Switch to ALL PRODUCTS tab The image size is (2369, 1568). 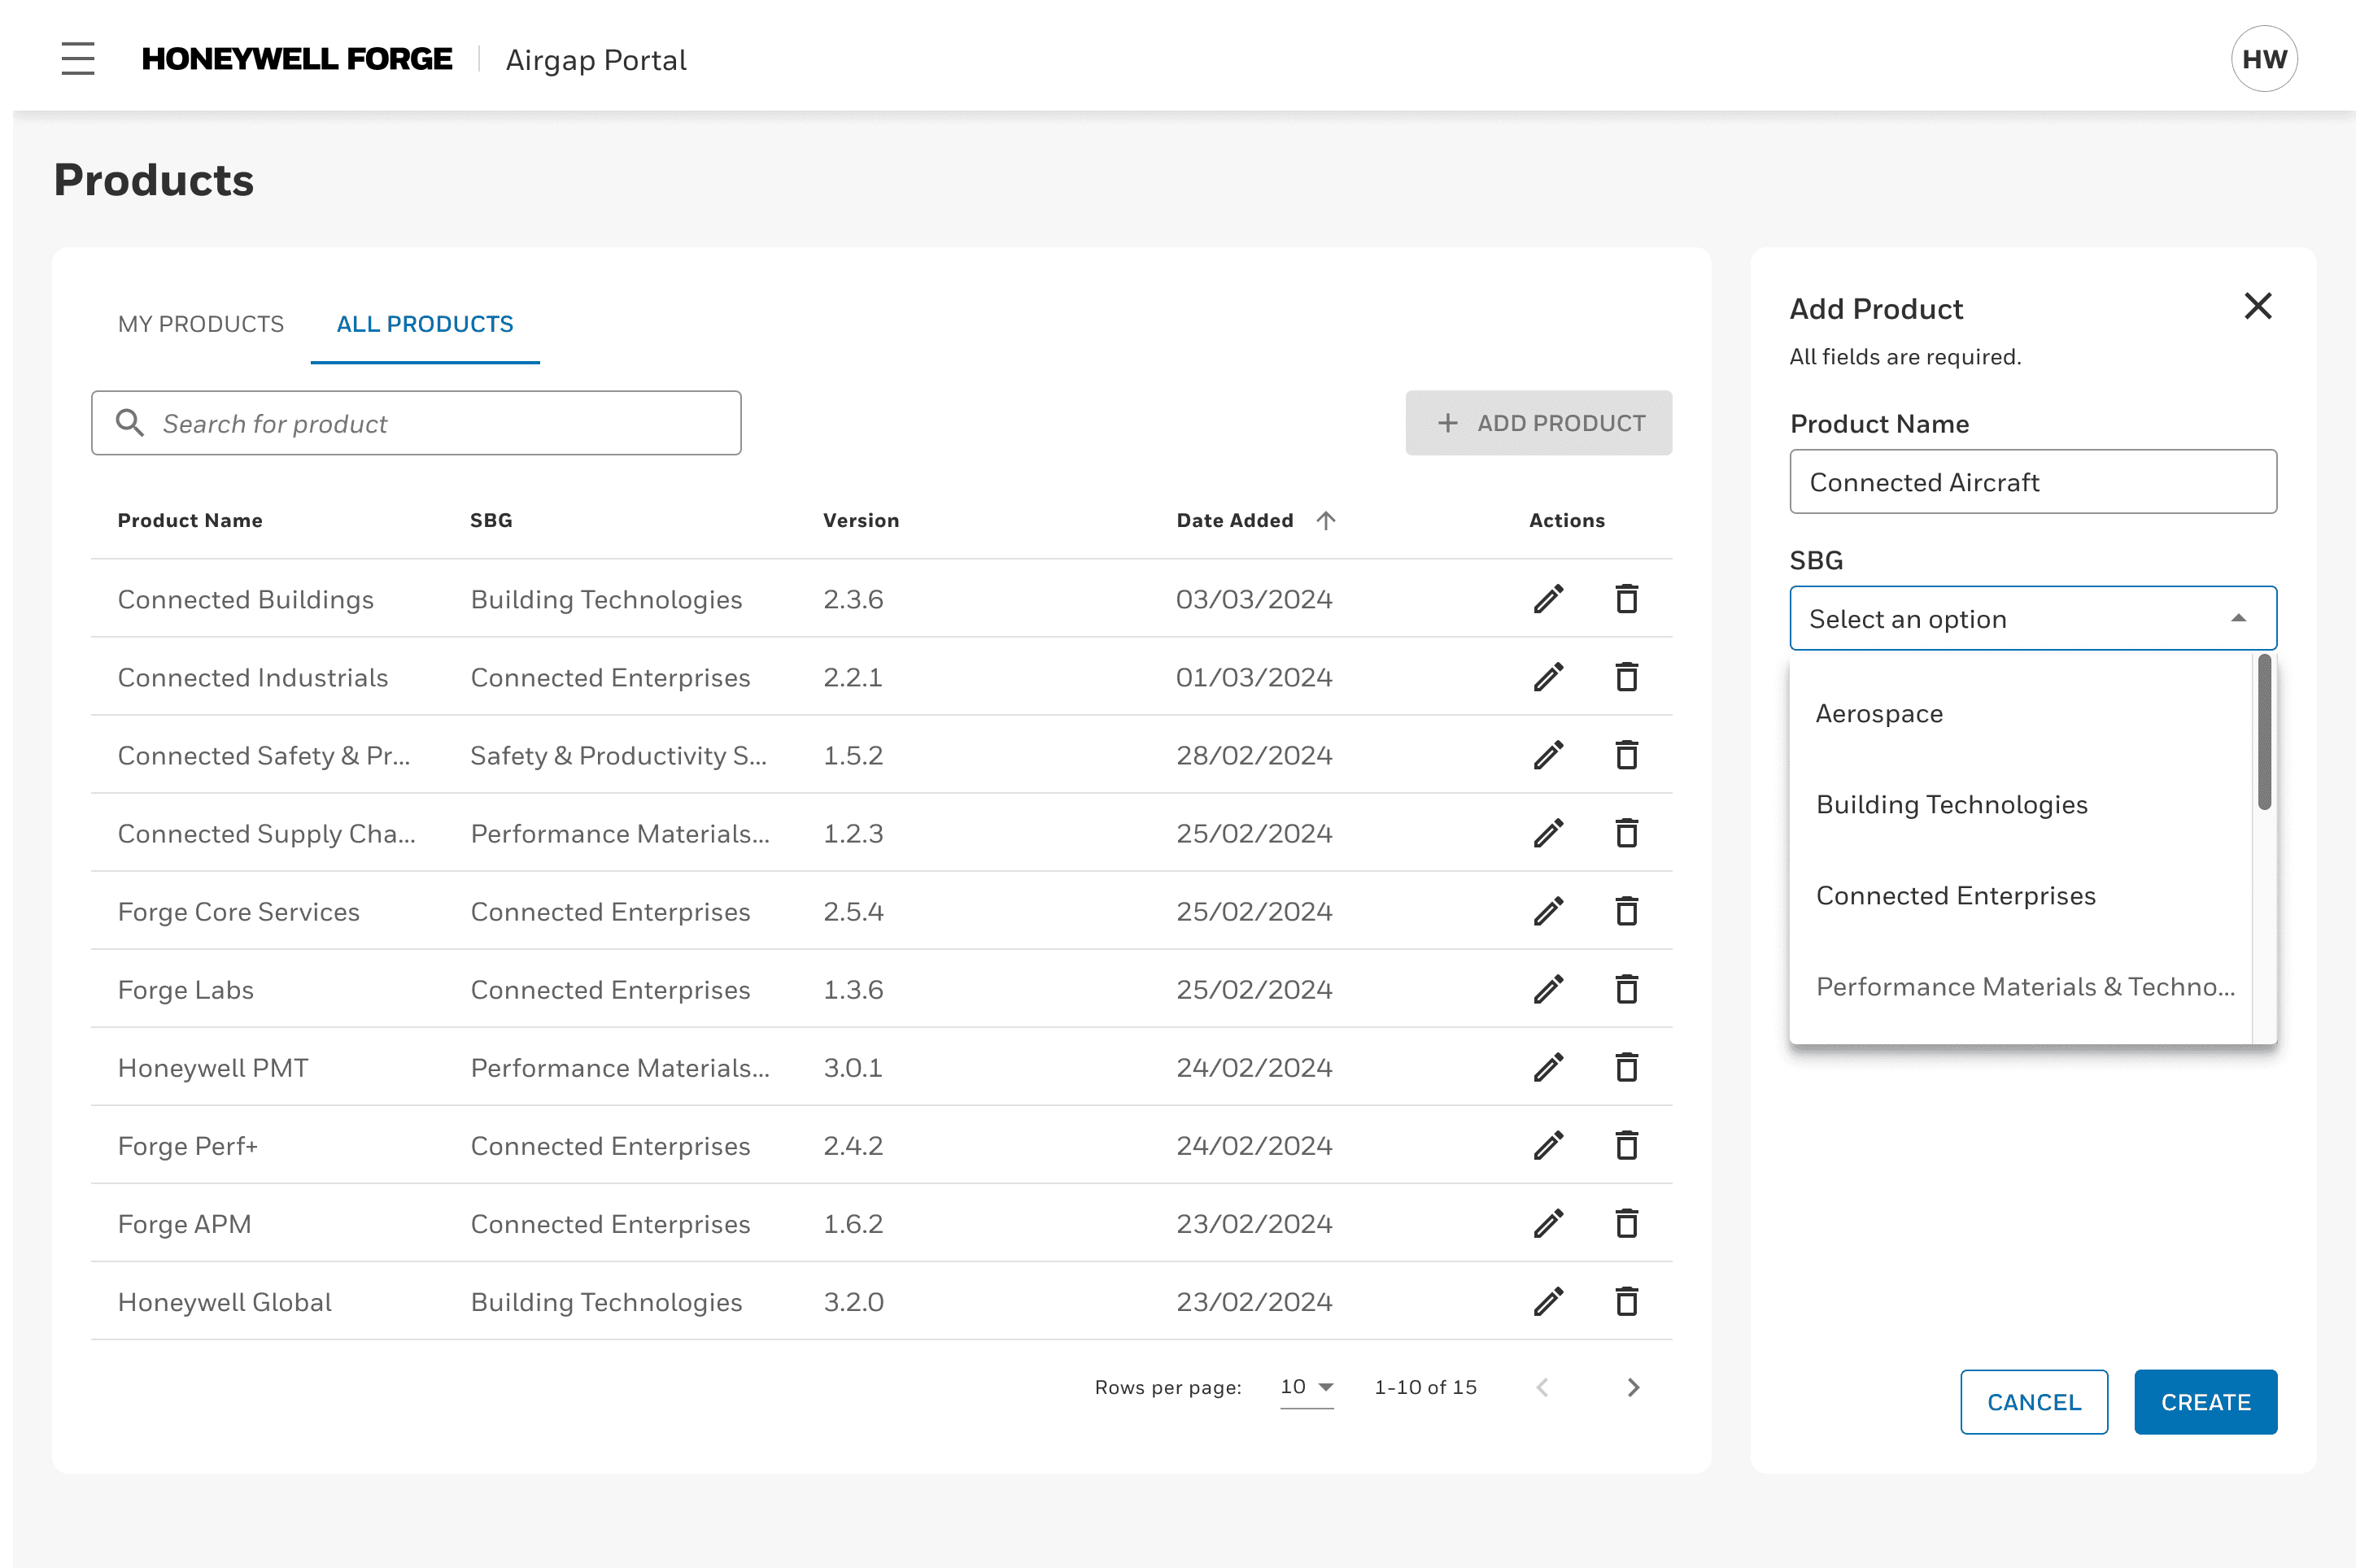pos(425,324)
